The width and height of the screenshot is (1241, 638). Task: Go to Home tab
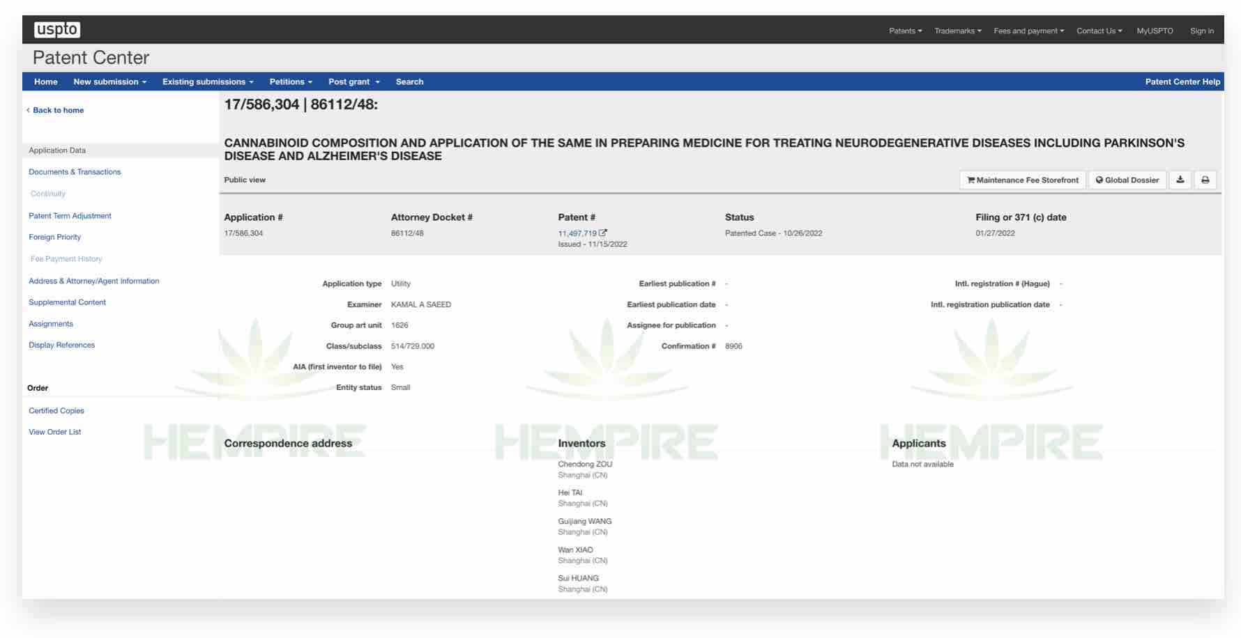tap(46, 81)
